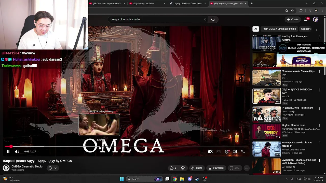326x183 pixels.
Task: Open options for onec upon a time trailler
Action: click(319, 143)
